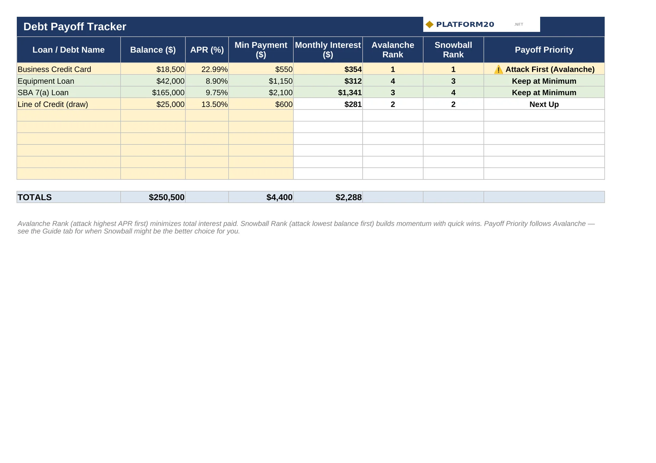656x463 pixels.
Task: Click the PLATFORM20 logo text
Action: (465, 24)
